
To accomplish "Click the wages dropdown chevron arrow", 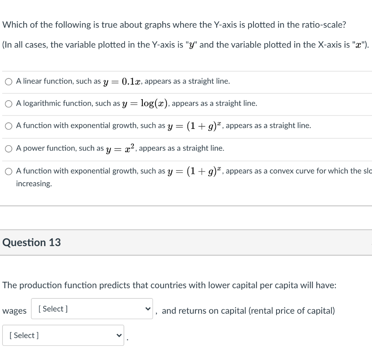I will click(147, 309).
